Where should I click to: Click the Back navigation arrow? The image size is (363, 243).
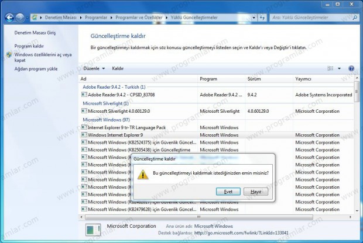click(x=9, y=18)
